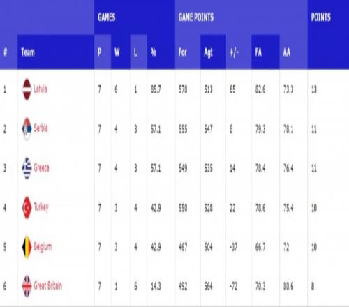This screenshot has height=307, width=349.
Task: Open the Serbia team link
Action: coord(40,128)
